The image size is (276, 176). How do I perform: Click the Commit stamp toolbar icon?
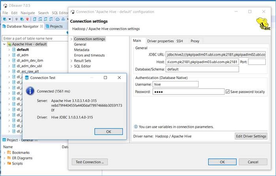[x=63, y=19]
